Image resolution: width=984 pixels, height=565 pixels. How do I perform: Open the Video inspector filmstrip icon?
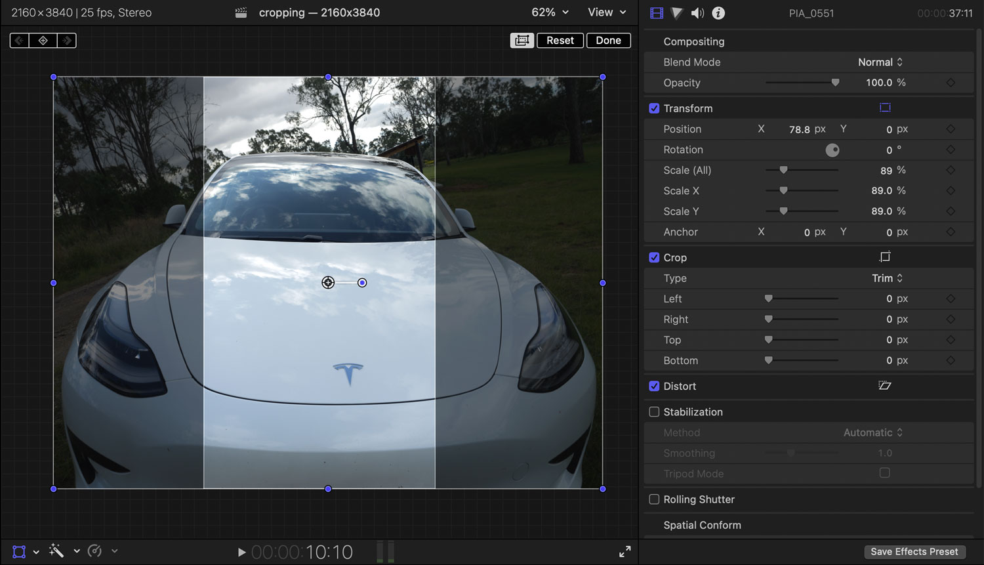[657, 13]
